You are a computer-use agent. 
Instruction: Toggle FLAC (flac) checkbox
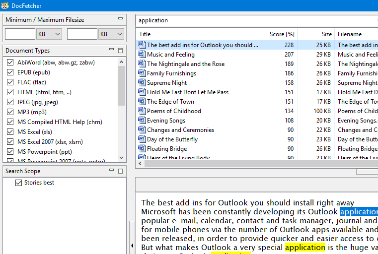click(x=10, y=82)
